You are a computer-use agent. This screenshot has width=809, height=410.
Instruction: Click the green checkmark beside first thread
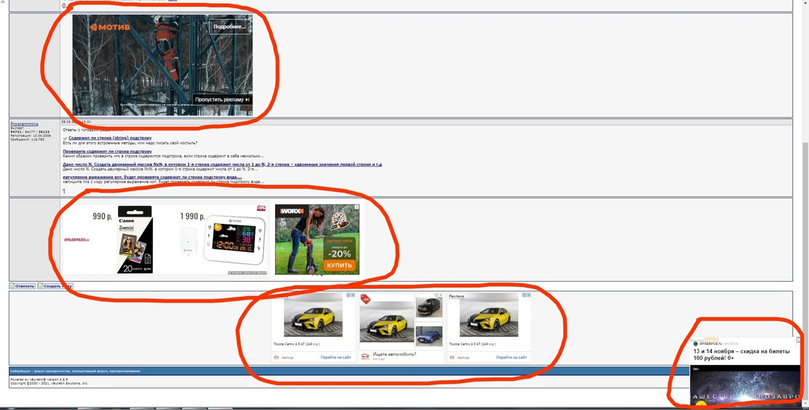pyautogui.click(x=65, y=138)
